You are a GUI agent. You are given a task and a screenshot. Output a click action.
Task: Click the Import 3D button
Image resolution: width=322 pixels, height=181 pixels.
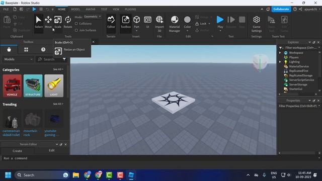[159, 24]
